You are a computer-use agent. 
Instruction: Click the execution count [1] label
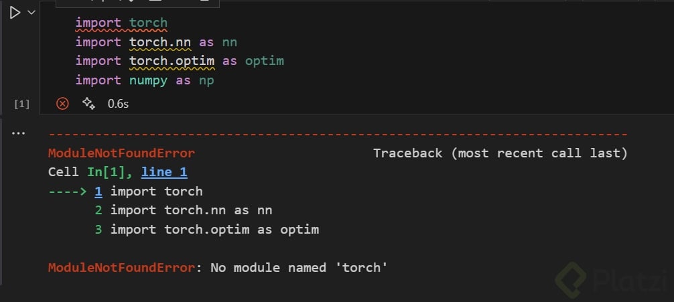point(22,104)
